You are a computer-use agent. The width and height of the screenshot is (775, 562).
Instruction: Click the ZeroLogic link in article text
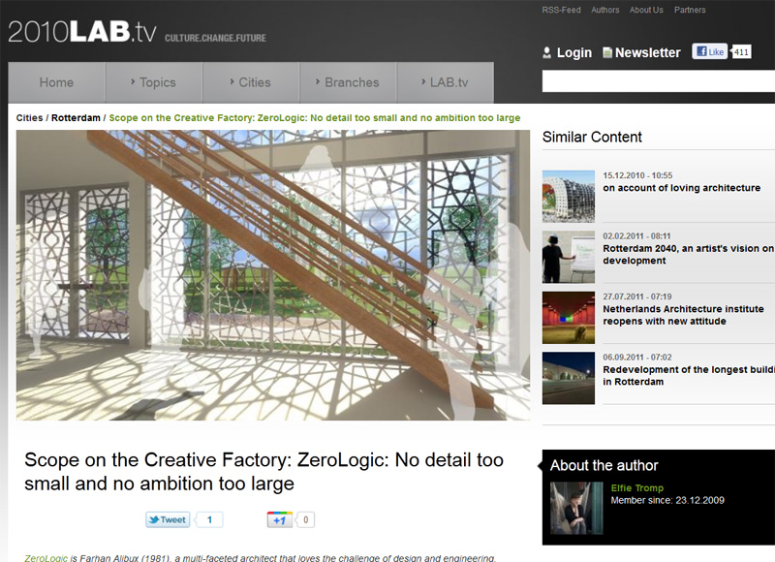tap(46, 557)
